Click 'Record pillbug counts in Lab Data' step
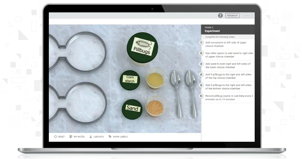Image resolution: width=302 pixels, height=159 pixels. (229, 97)
